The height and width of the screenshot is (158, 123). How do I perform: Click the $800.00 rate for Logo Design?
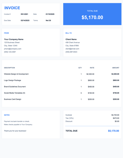coord(91,80)
